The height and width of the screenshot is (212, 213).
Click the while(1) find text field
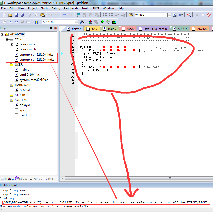151,15
